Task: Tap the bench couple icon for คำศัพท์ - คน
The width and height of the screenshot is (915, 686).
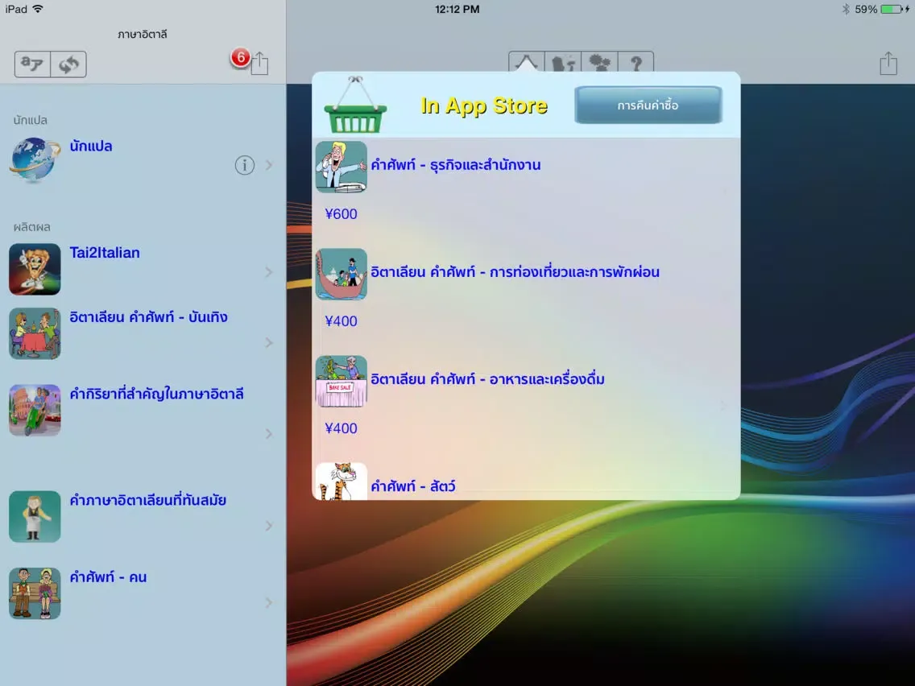Action: (35, 593)
